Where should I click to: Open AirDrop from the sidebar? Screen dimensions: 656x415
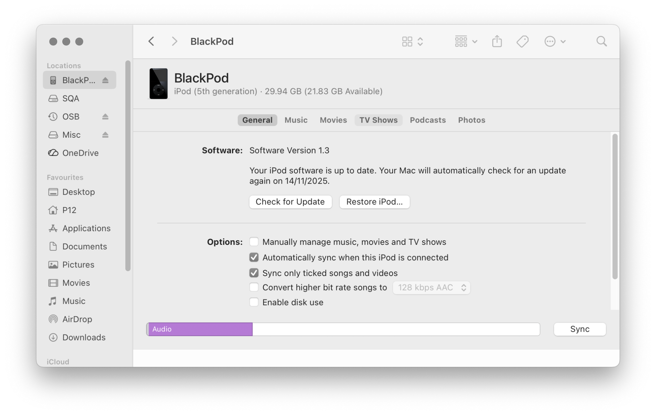click(x=77, y=319)
